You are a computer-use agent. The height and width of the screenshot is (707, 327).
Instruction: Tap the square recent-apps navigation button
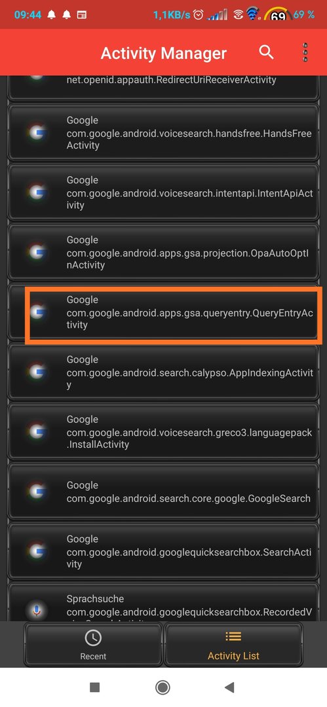tap(95, 687)
